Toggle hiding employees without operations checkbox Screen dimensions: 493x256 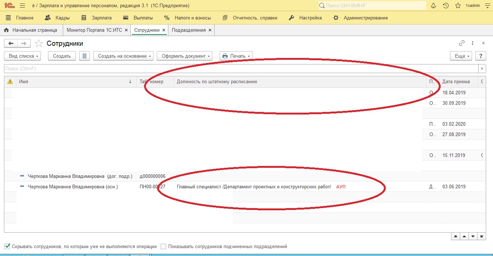pos(7,247)
